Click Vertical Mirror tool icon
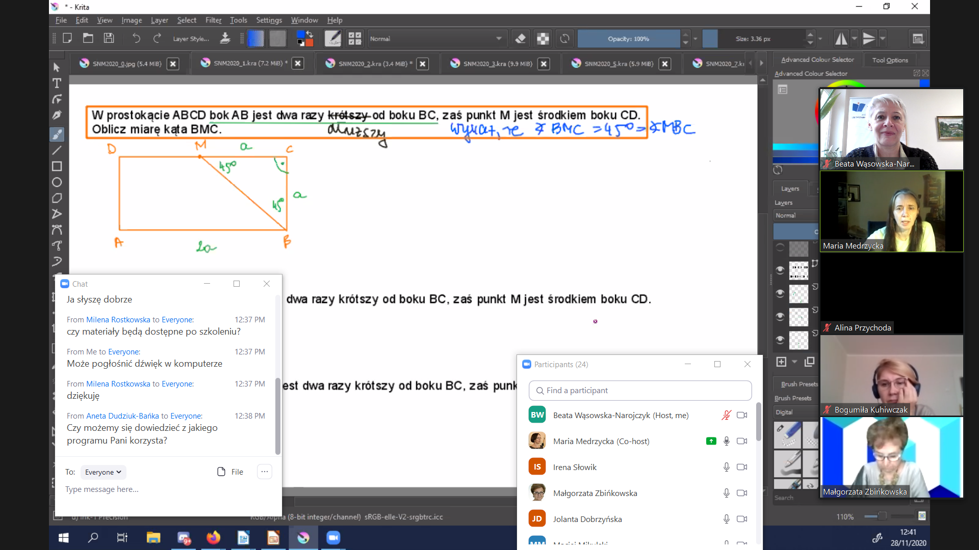The image size is (979, 550). coord(869,39)
